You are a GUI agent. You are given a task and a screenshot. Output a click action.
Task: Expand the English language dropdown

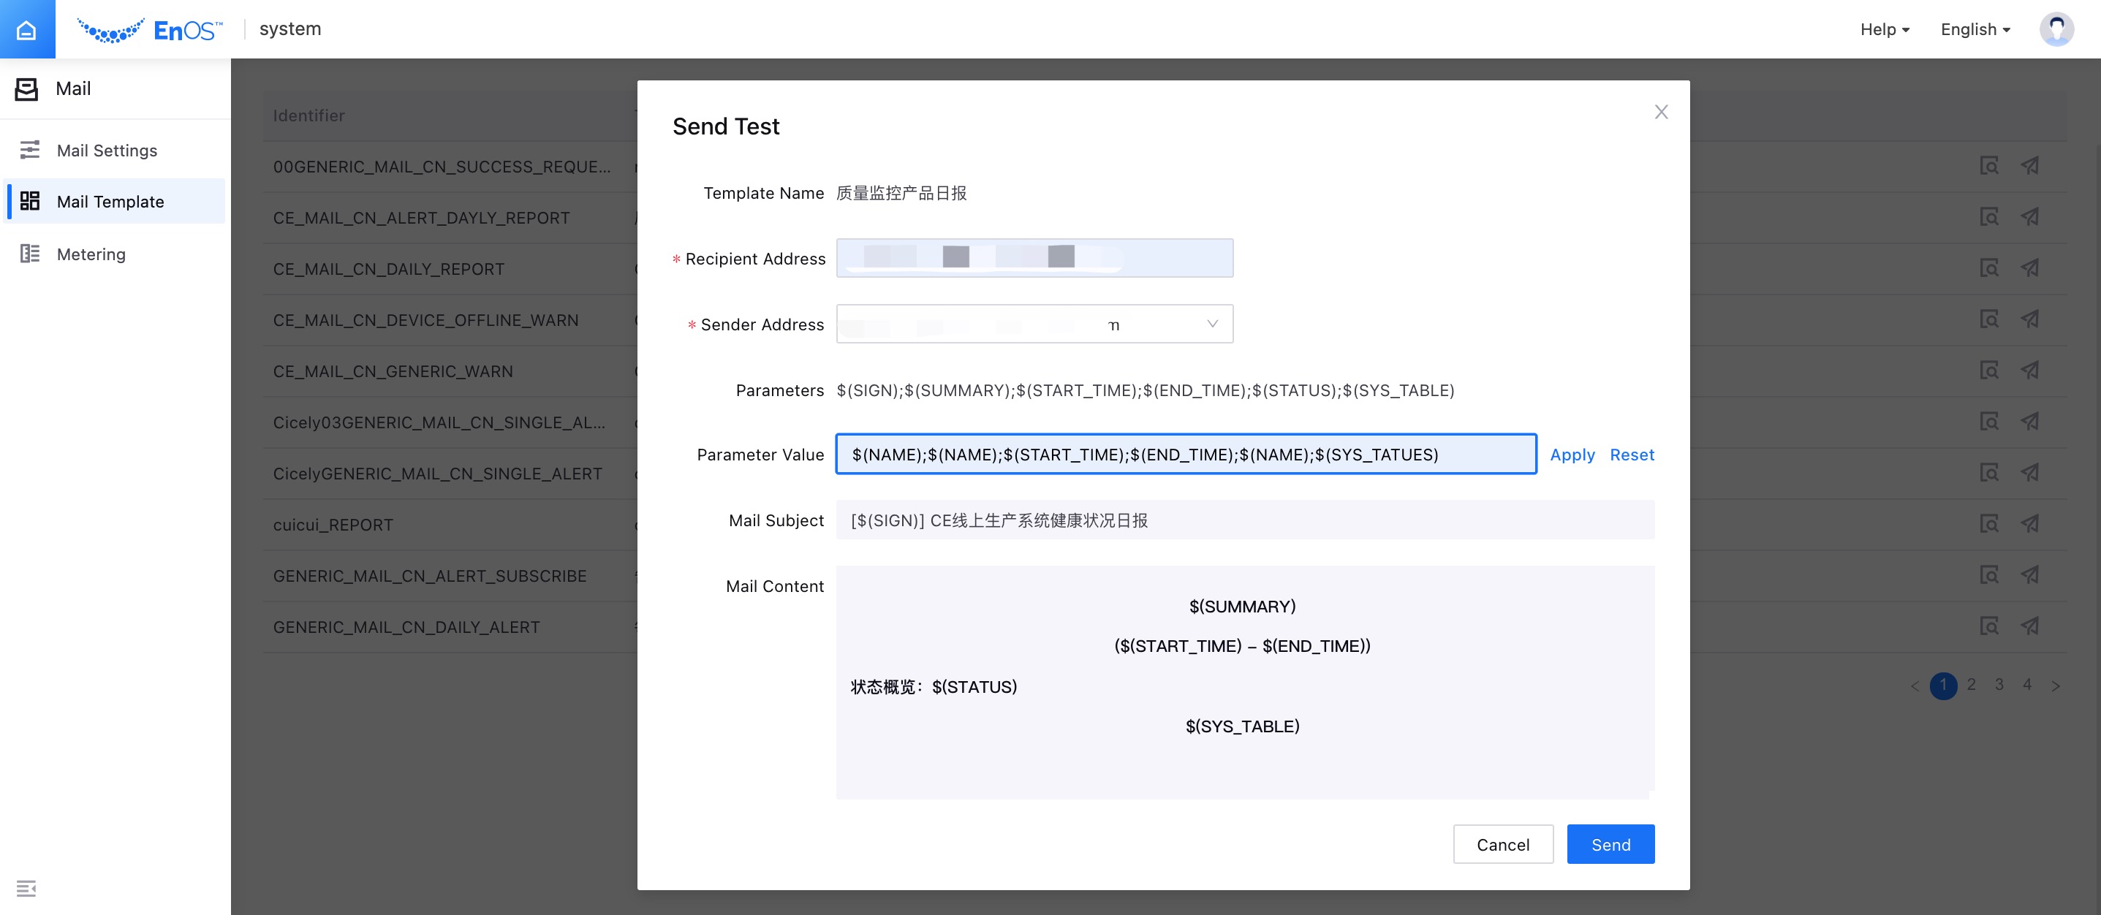click(1974, 28)
